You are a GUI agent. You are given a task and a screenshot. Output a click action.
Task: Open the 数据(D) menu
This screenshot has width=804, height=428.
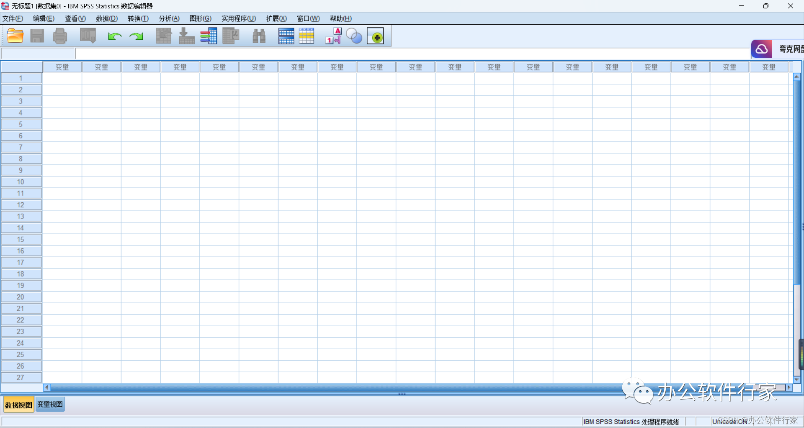[107, 18]
